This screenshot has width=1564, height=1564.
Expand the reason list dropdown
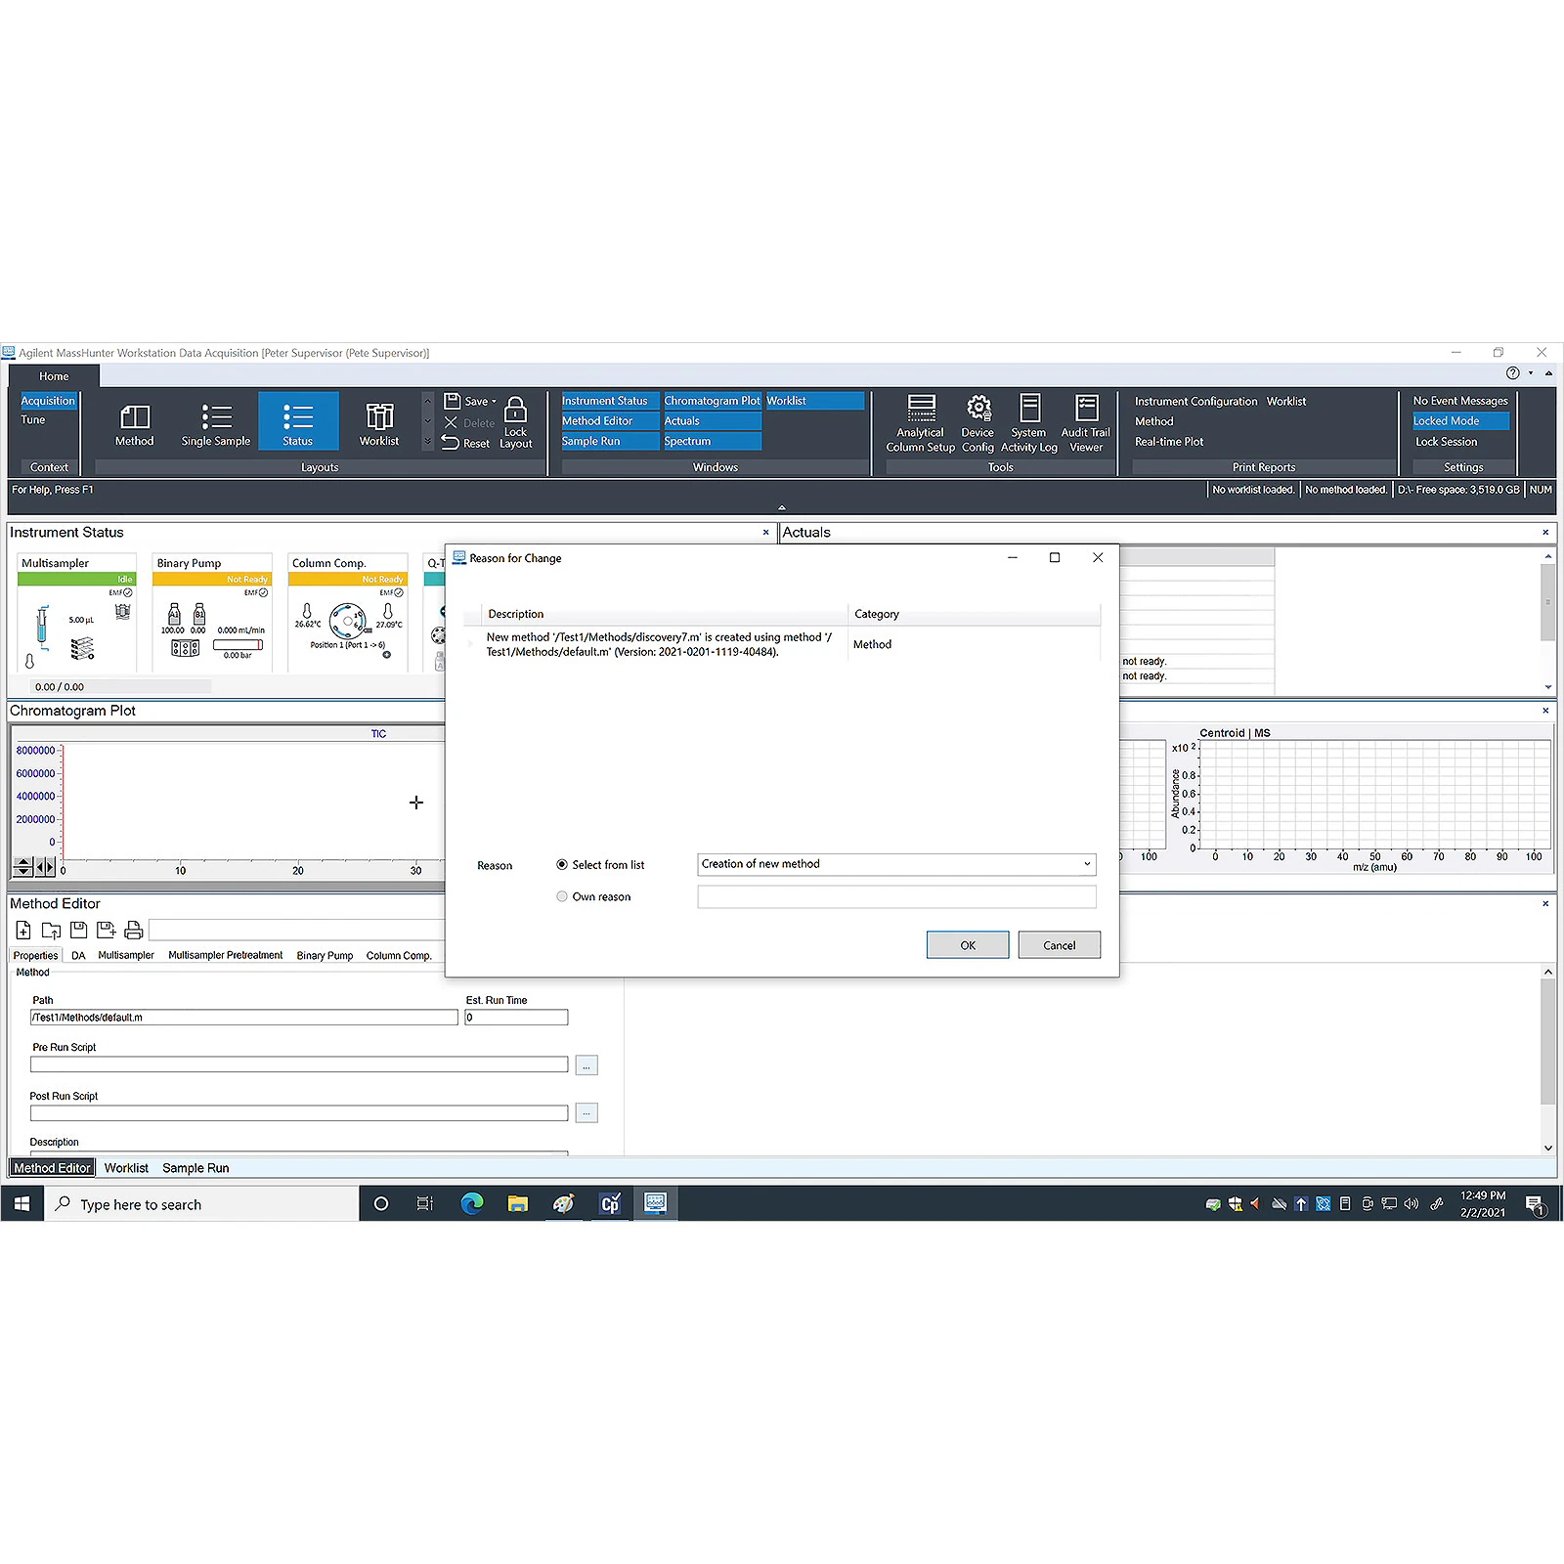coord(1086,864)
